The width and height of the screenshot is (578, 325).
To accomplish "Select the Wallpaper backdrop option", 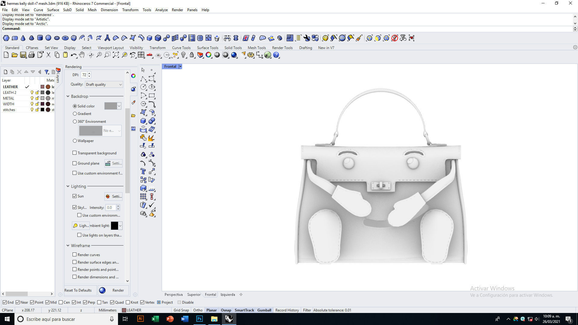I will point(75,141).
